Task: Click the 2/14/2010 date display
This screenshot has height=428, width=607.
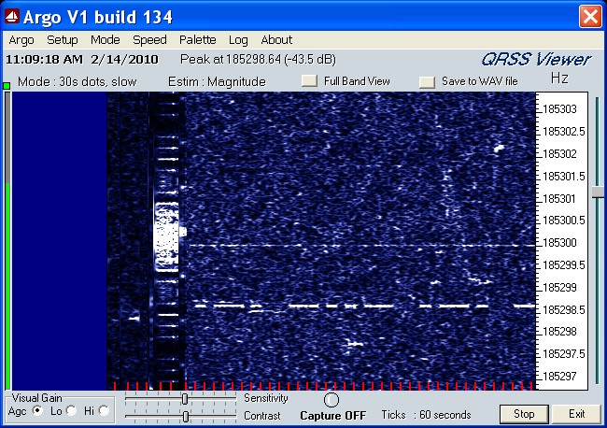Action: tap(124, 60)
